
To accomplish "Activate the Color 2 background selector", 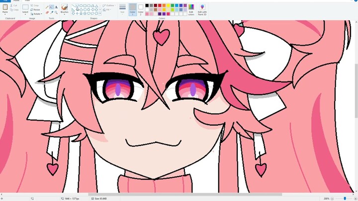I will coord(140,9).
